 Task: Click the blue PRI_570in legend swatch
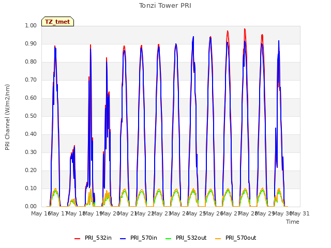click(x=123, y=239)
